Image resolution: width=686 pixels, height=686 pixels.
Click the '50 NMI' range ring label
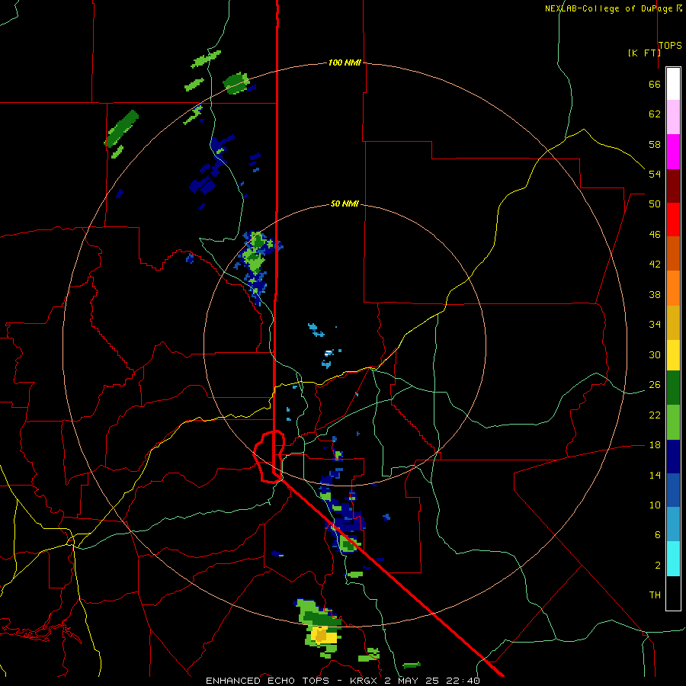click(x=345, y=204)
